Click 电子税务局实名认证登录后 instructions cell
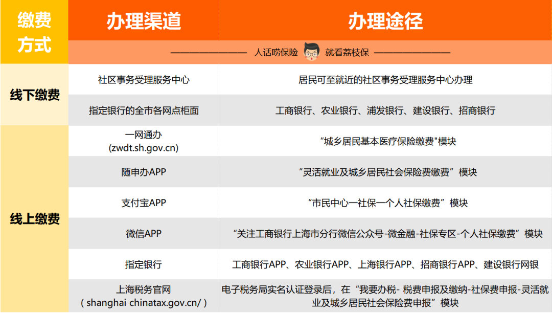 tap(385, 296)
